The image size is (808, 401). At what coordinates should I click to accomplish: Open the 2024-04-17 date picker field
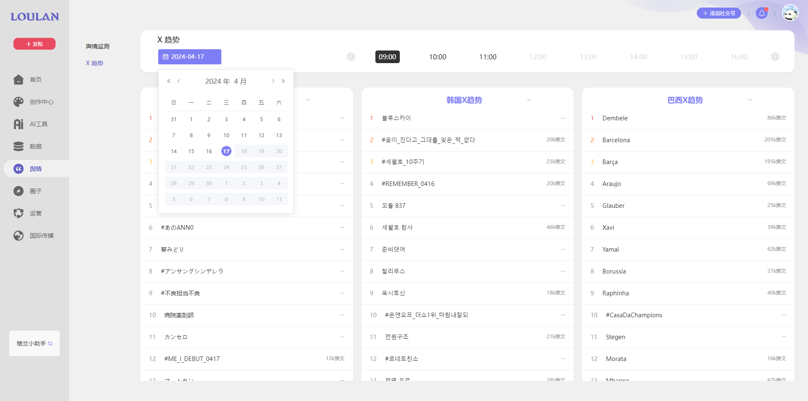(190, 57)
